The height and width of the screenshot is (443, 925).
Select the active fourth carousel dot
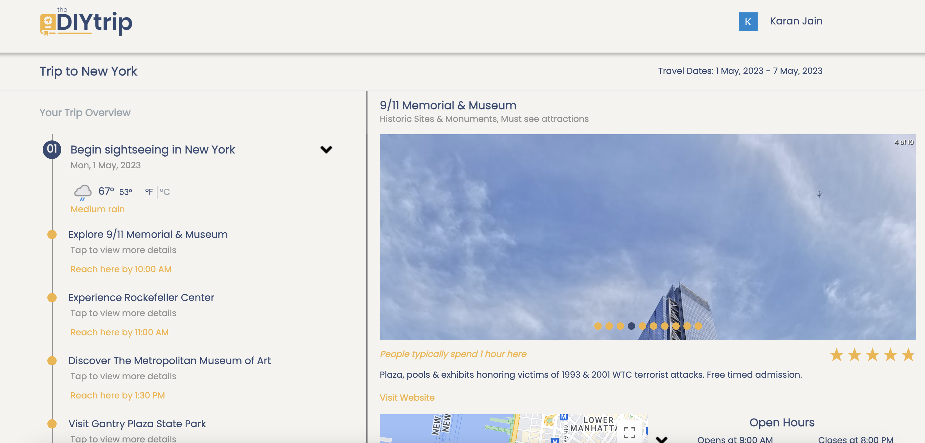pyautogui.click(x=631, y=326)
